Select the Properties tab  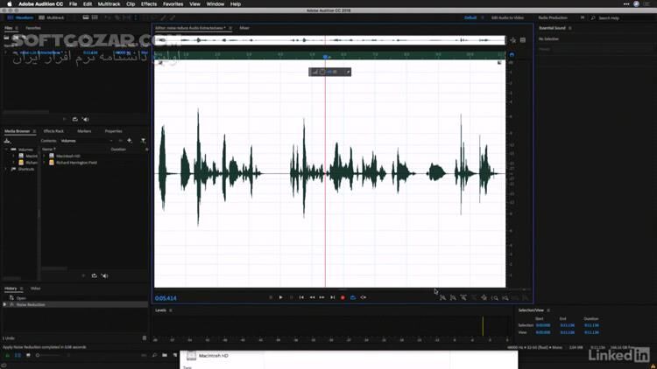tap(113, 131)
